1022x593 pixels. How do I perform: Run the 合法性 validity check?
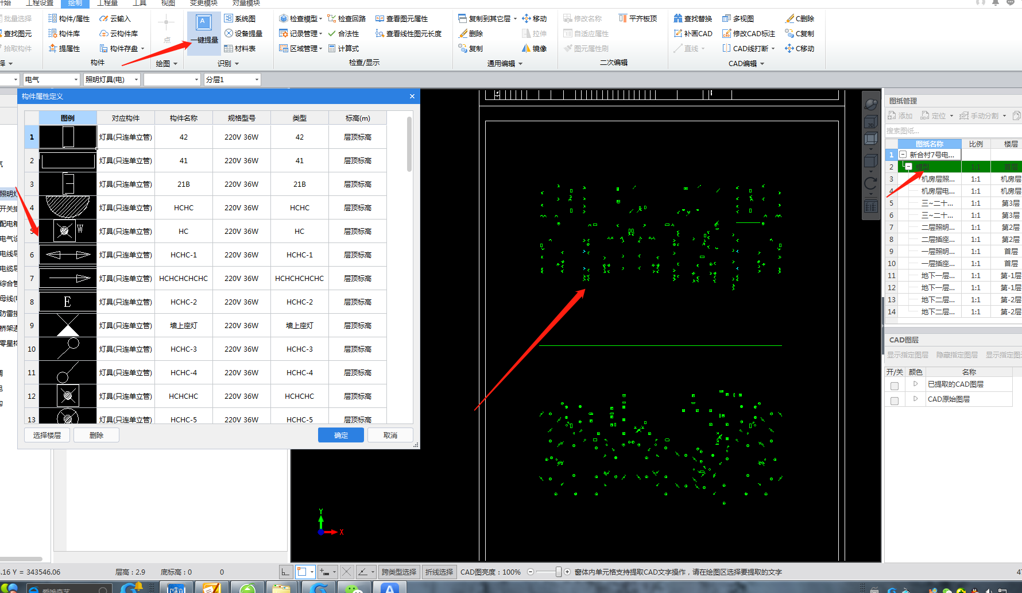(343, 33)
